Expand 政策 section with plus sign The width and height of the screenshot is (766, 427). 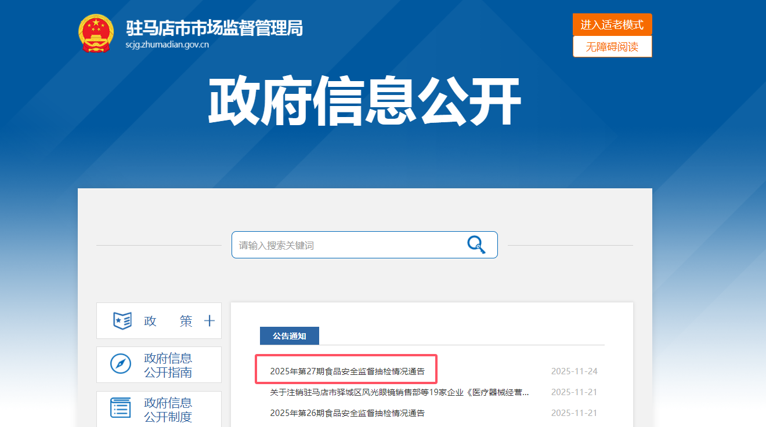pos(209,321)
